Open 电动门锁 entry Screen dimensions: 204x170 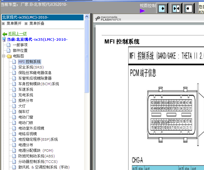pos(26,123)
